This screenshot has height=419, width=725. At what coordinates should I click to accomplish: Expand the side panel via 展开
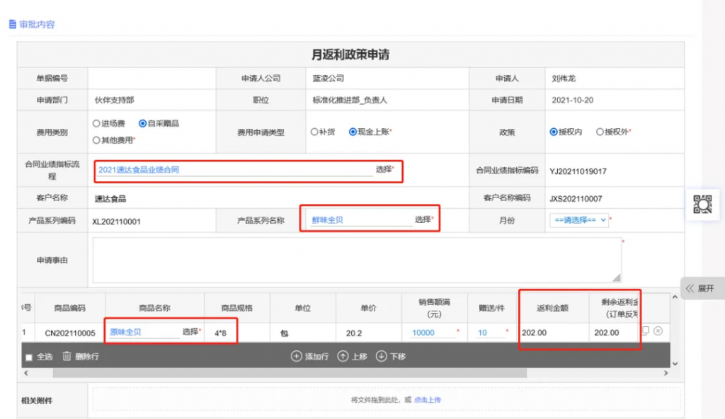coord(701,288)
